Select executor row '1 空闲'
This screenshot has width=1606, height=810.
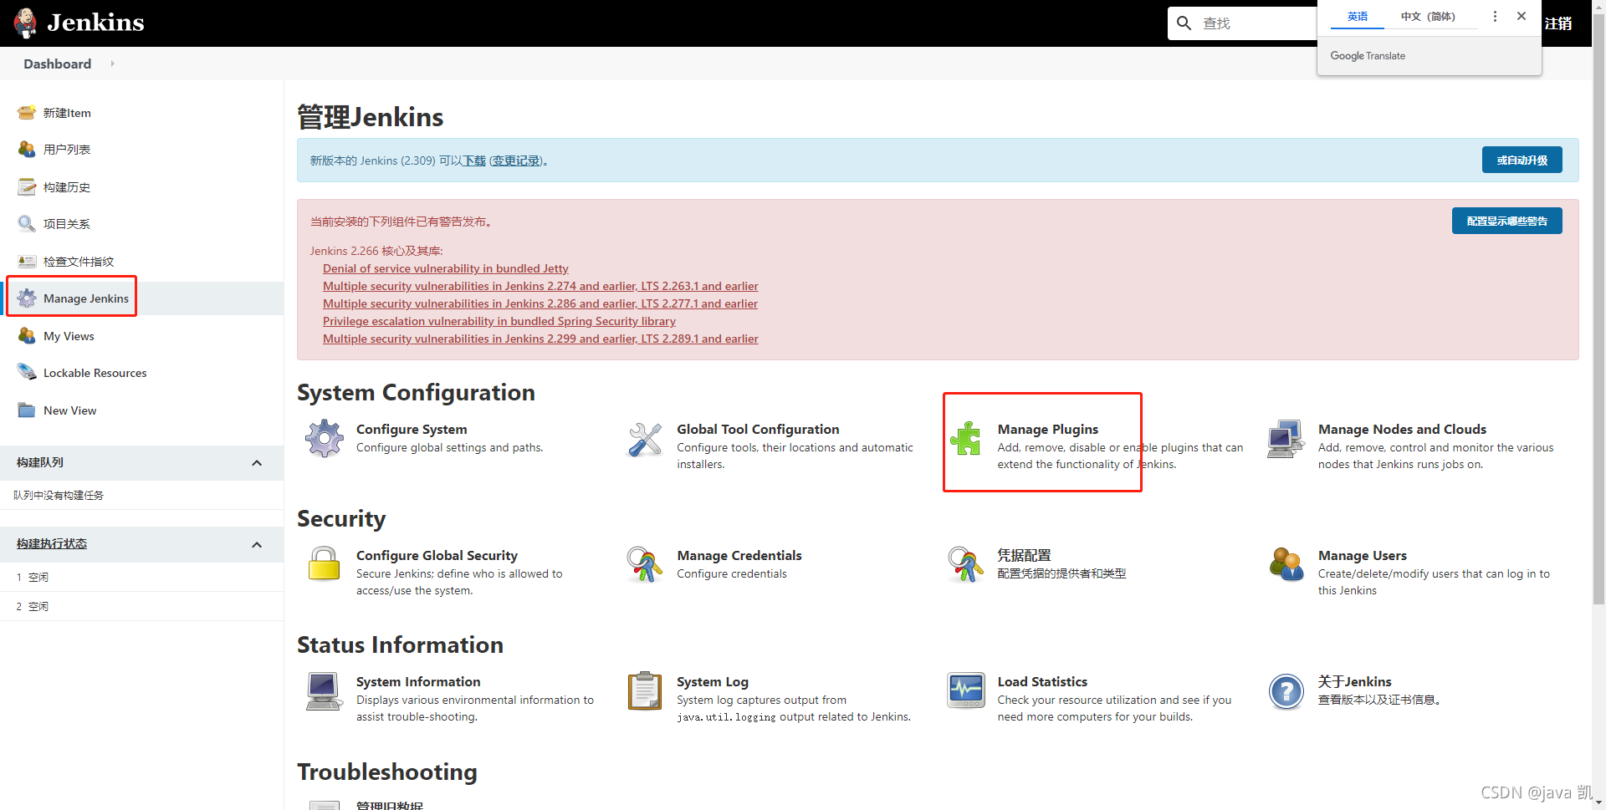(x=141, y=577)
